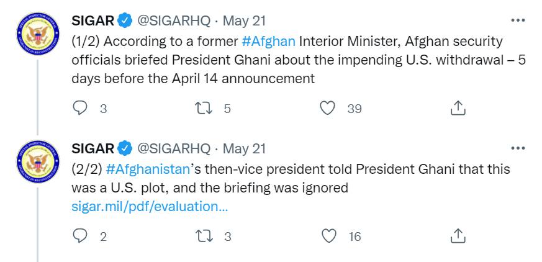
Task: Reply to the second (2/2) tweet
Action: click(81, 236)
